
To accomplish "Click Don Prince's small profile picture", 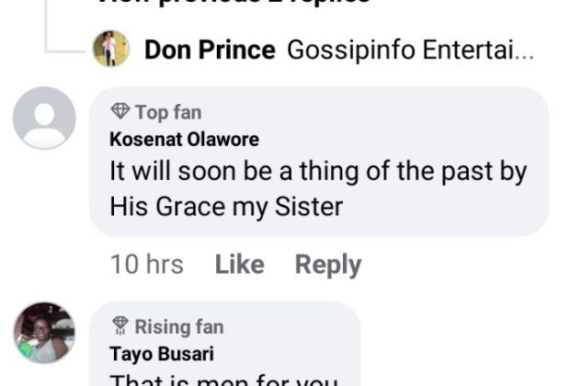I will tap(111, 49).
